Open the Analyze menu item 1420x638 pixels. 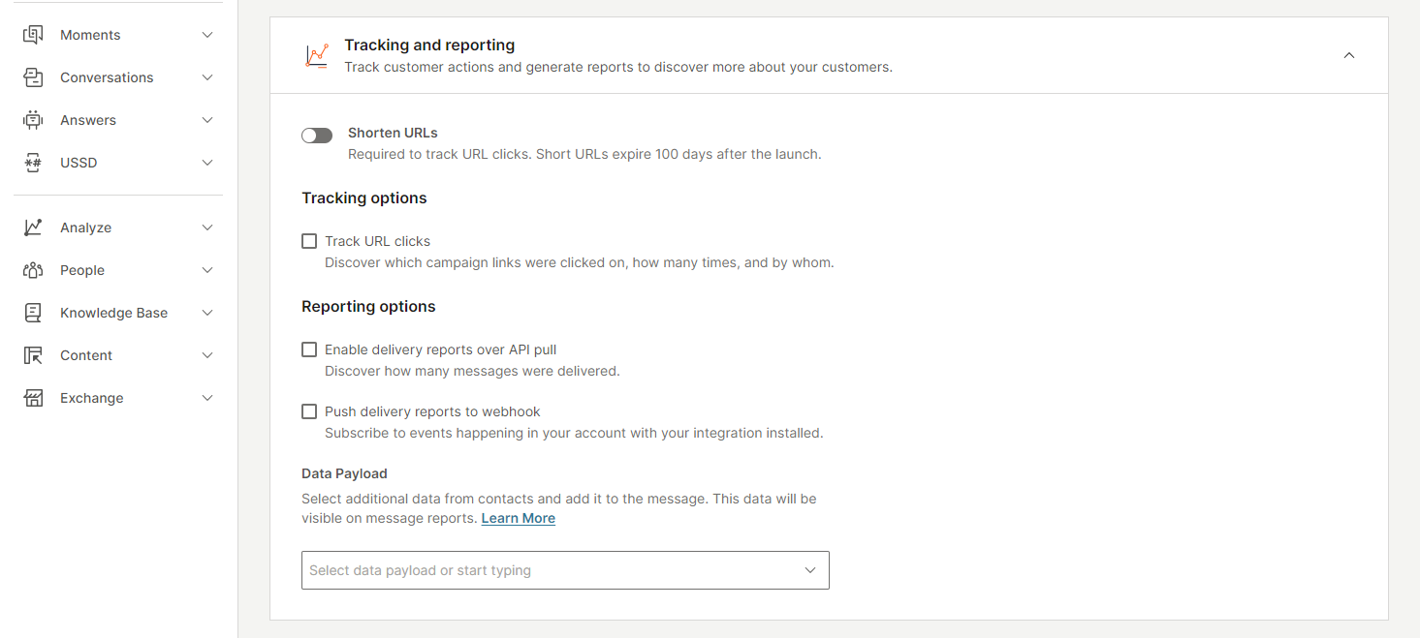coord(86,228)
